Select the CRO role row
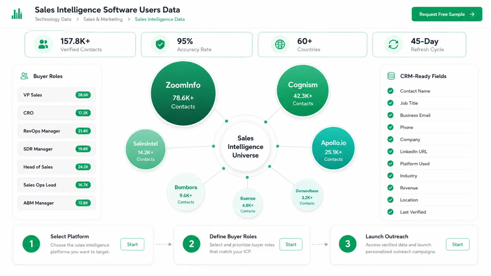Screen dimensions: 491x276 pos(57,113)
